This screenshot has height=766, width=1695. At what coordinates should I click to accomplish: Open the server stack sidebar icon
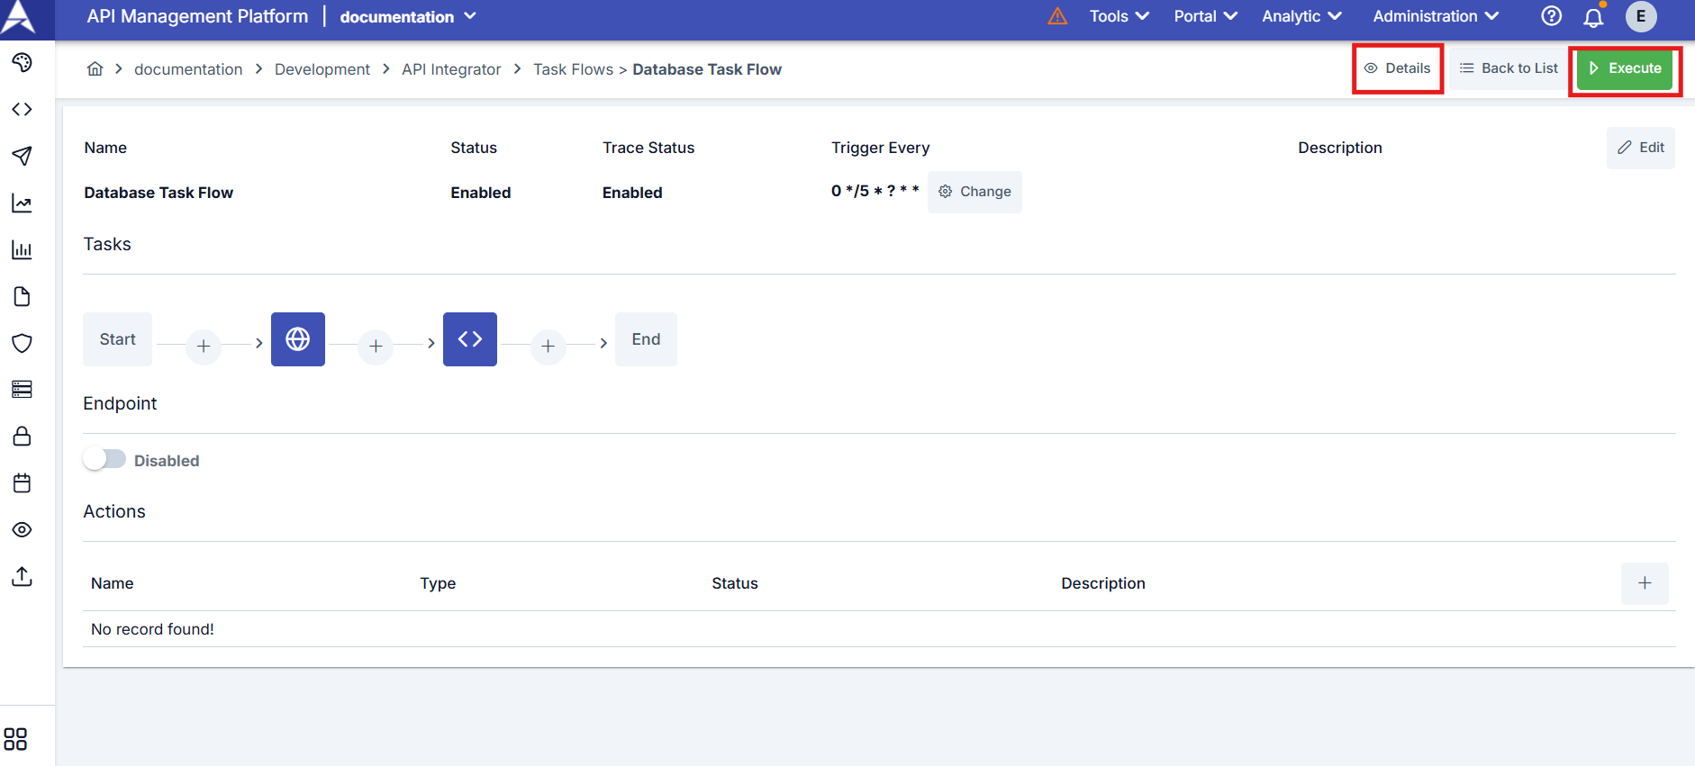[x=23, y=389]
